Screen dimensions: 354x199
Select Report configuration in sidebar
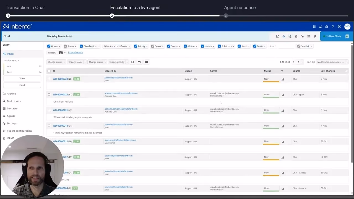[19, 131]
